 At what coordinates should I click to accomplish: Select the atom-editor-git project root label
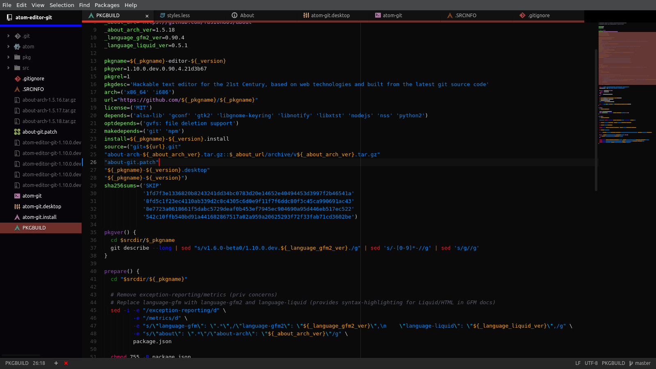tap(34, 18)
